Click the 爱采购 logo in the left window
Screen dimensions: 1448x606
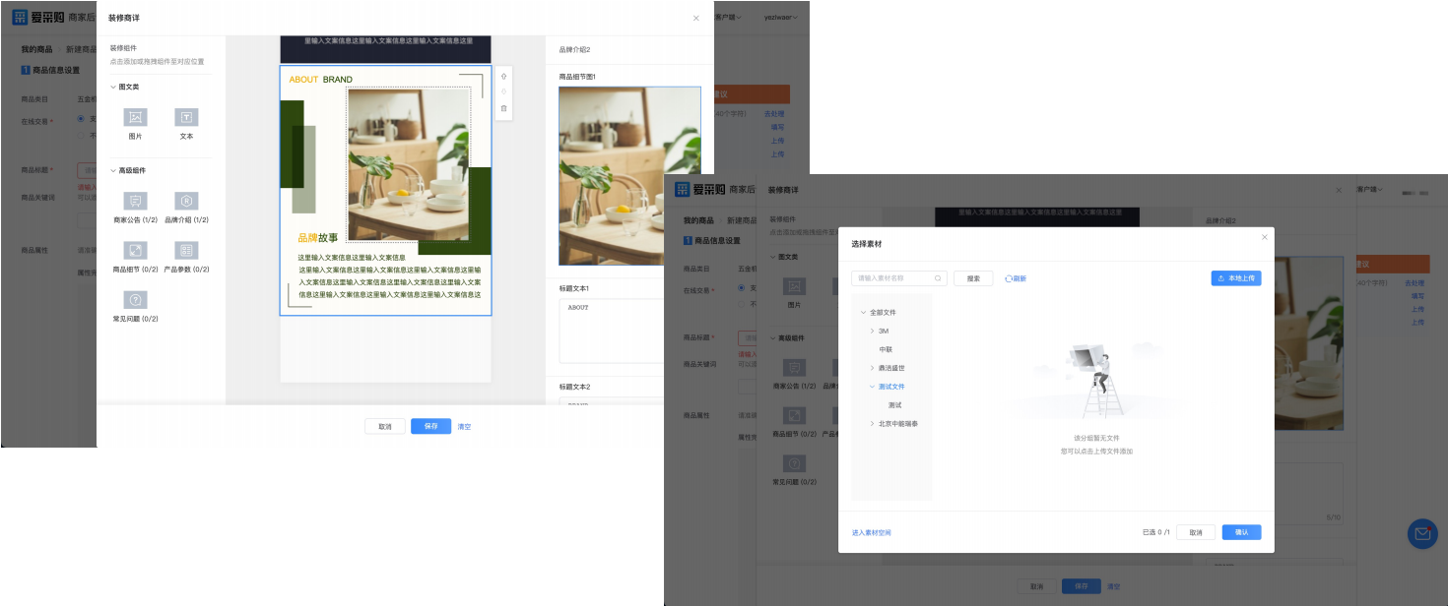tap(37, 18)
